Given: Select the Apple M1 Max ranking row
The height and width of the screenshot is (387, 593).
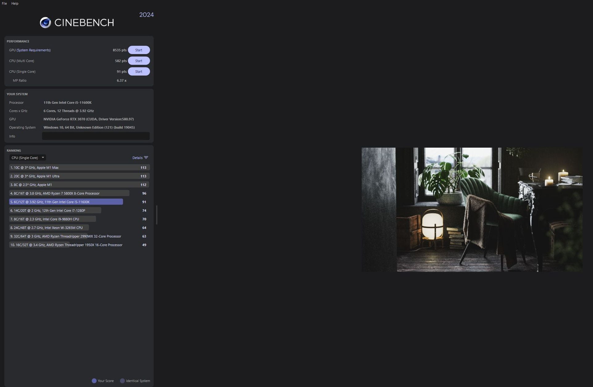Looking at the screenshot, I should pyautogui.click(x=79, y=167).
